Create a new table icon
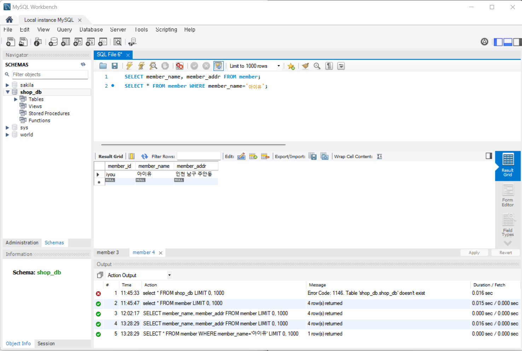 click(65, 42)
